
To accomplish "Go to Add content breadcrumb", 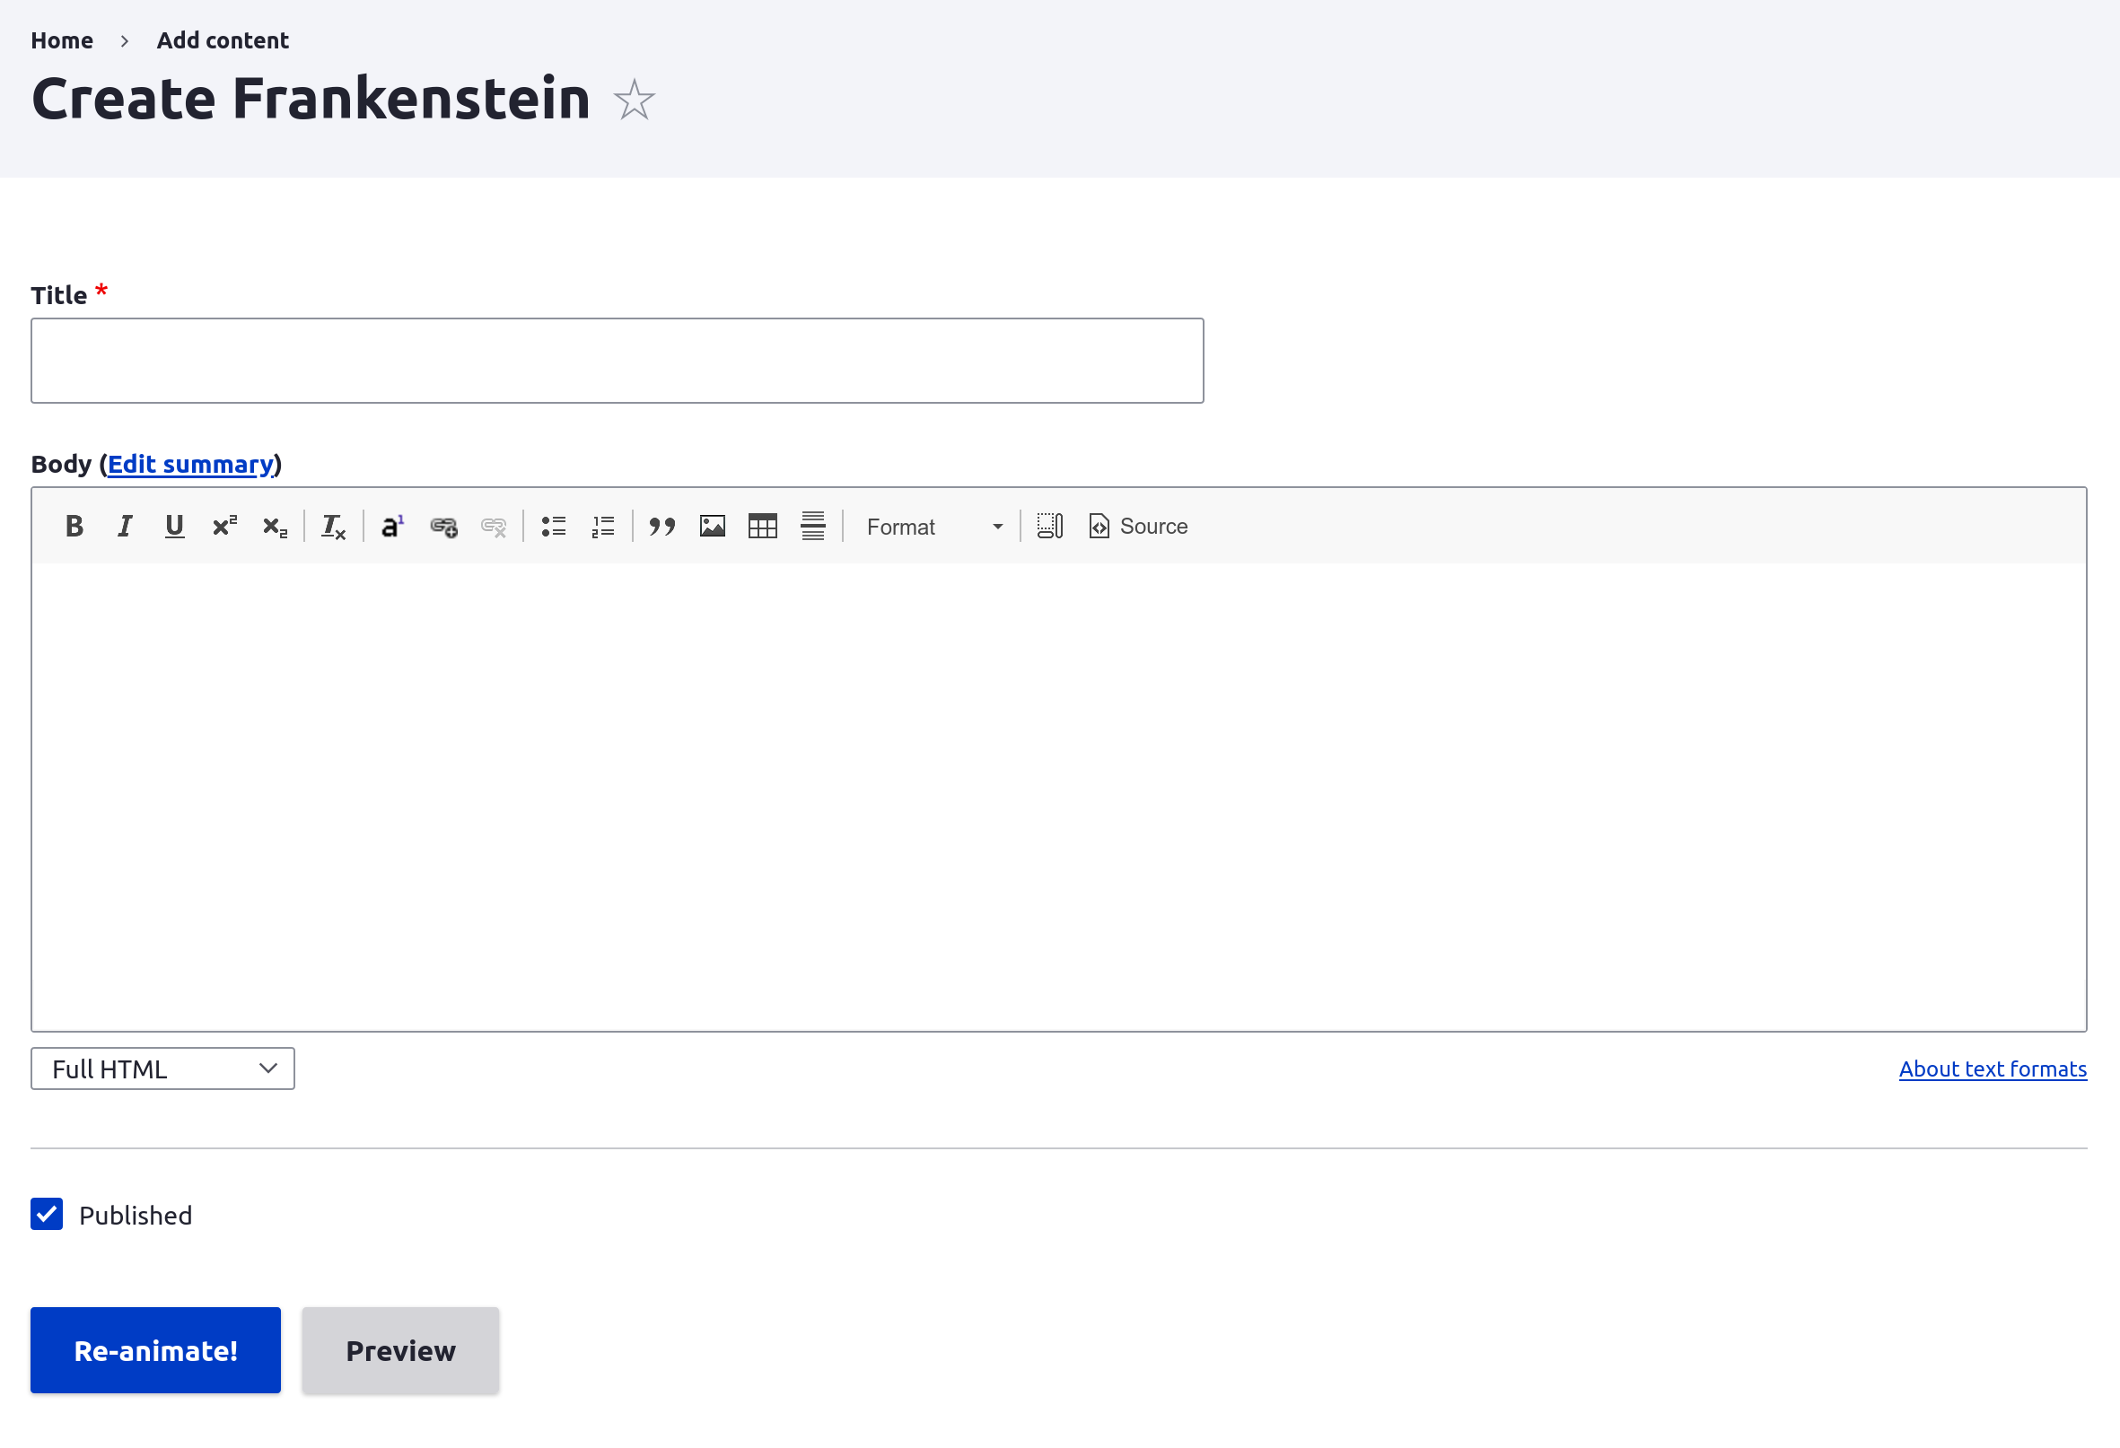I will coord(223,40).
